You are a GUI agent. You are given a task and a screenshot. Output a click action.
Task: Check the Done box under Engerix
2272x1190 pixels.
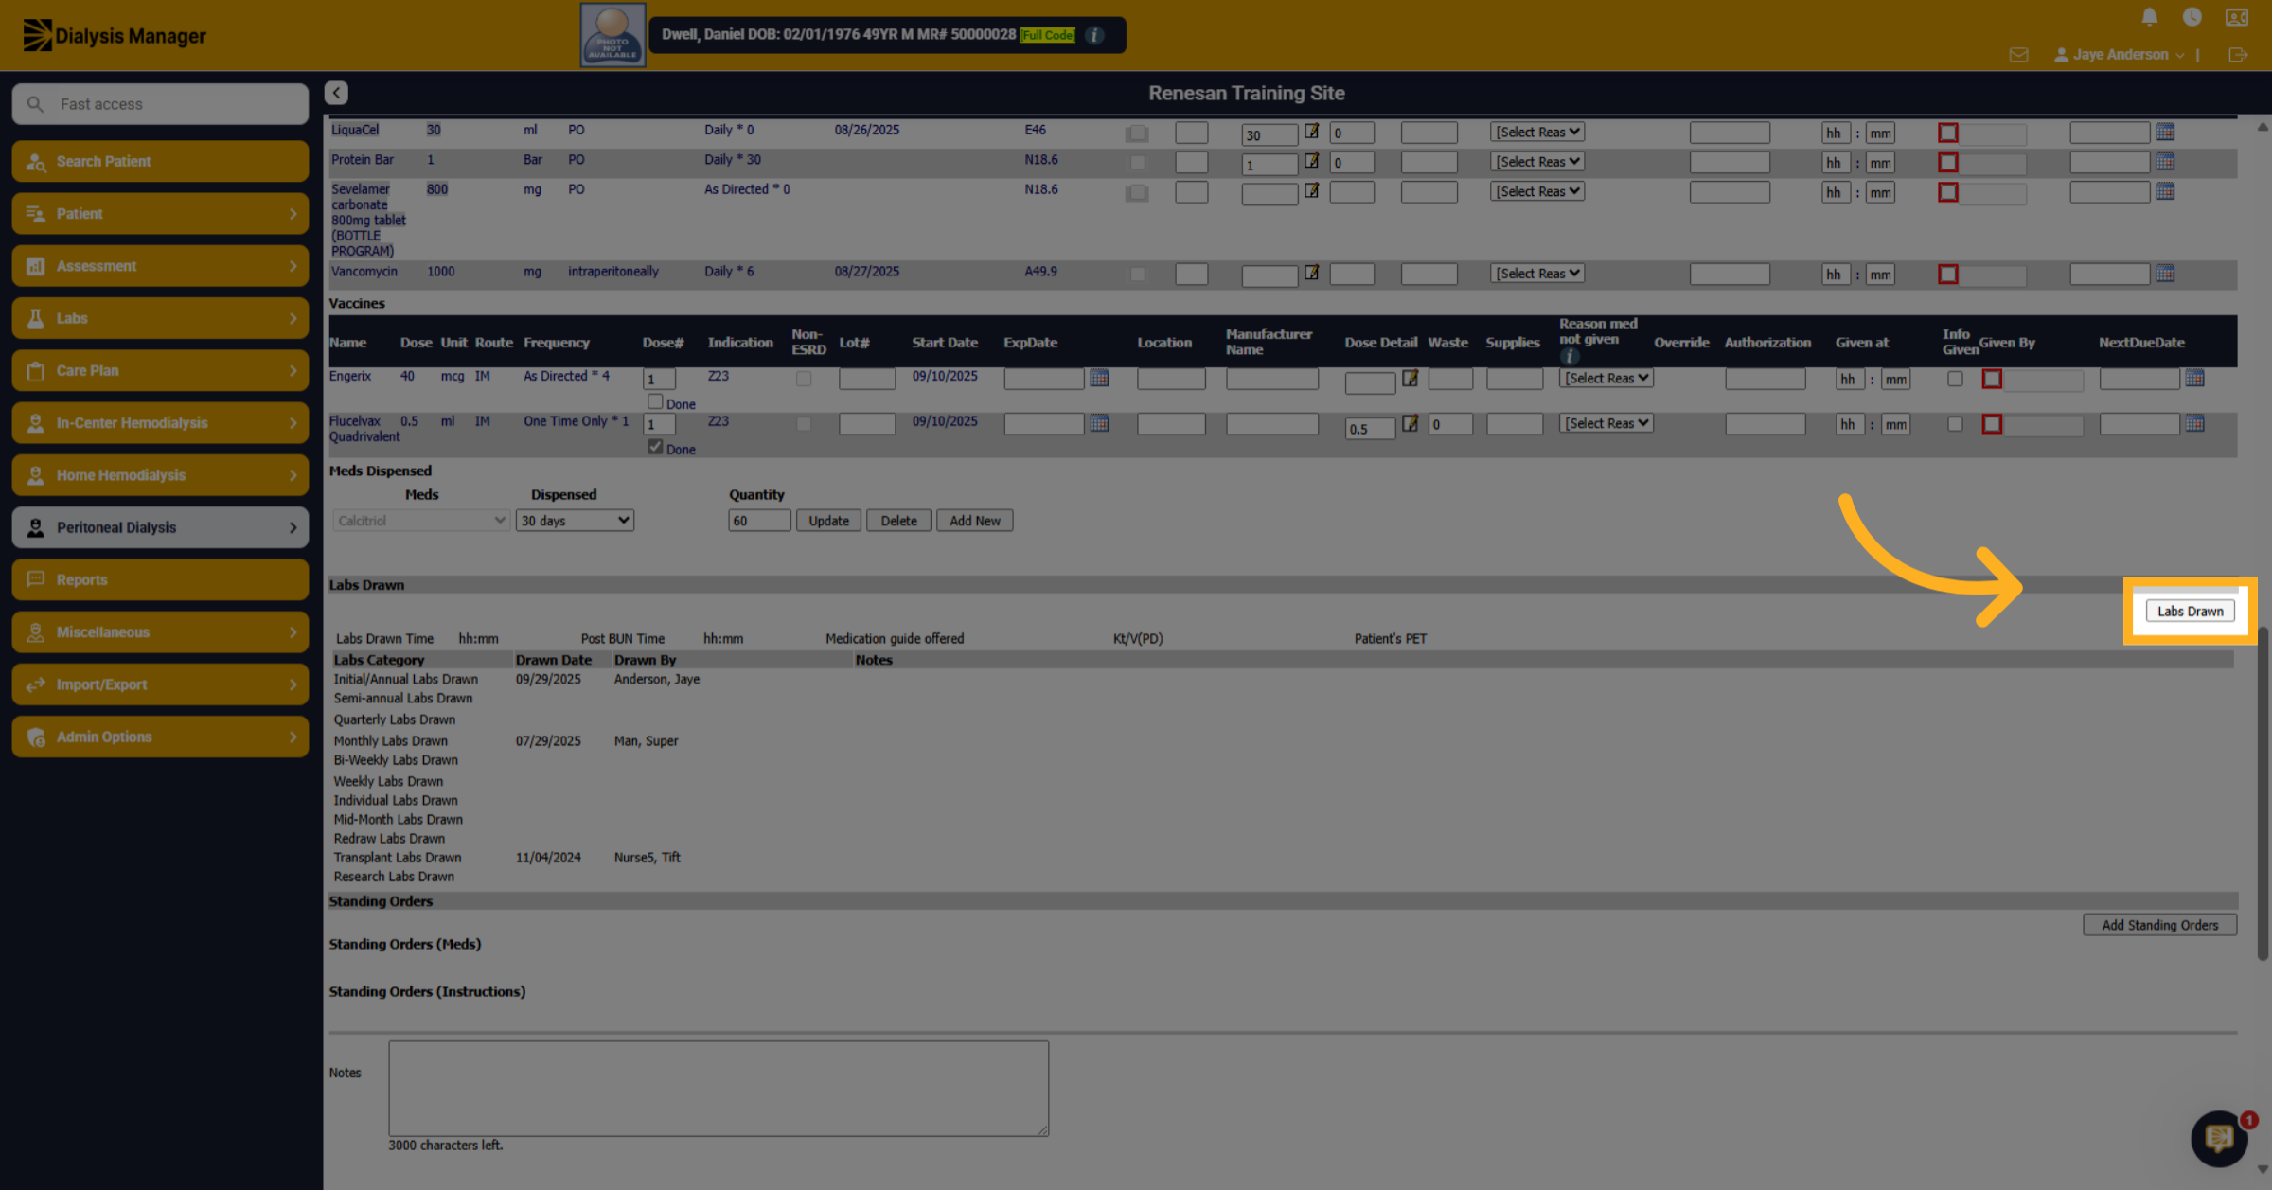[655, 401]
